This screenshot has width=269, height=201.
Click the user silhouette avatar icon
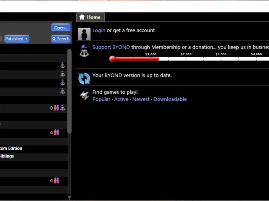click(84, 34)
